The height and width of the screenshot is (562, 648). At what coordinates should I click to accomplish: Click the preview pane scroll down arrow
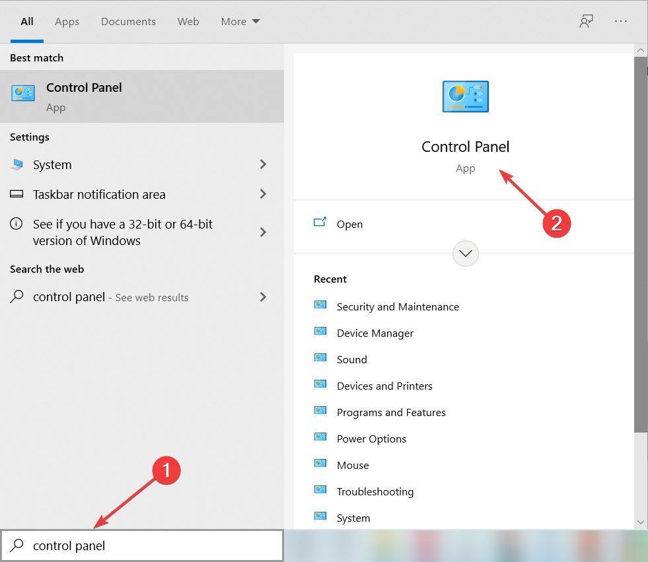[641, 522]
